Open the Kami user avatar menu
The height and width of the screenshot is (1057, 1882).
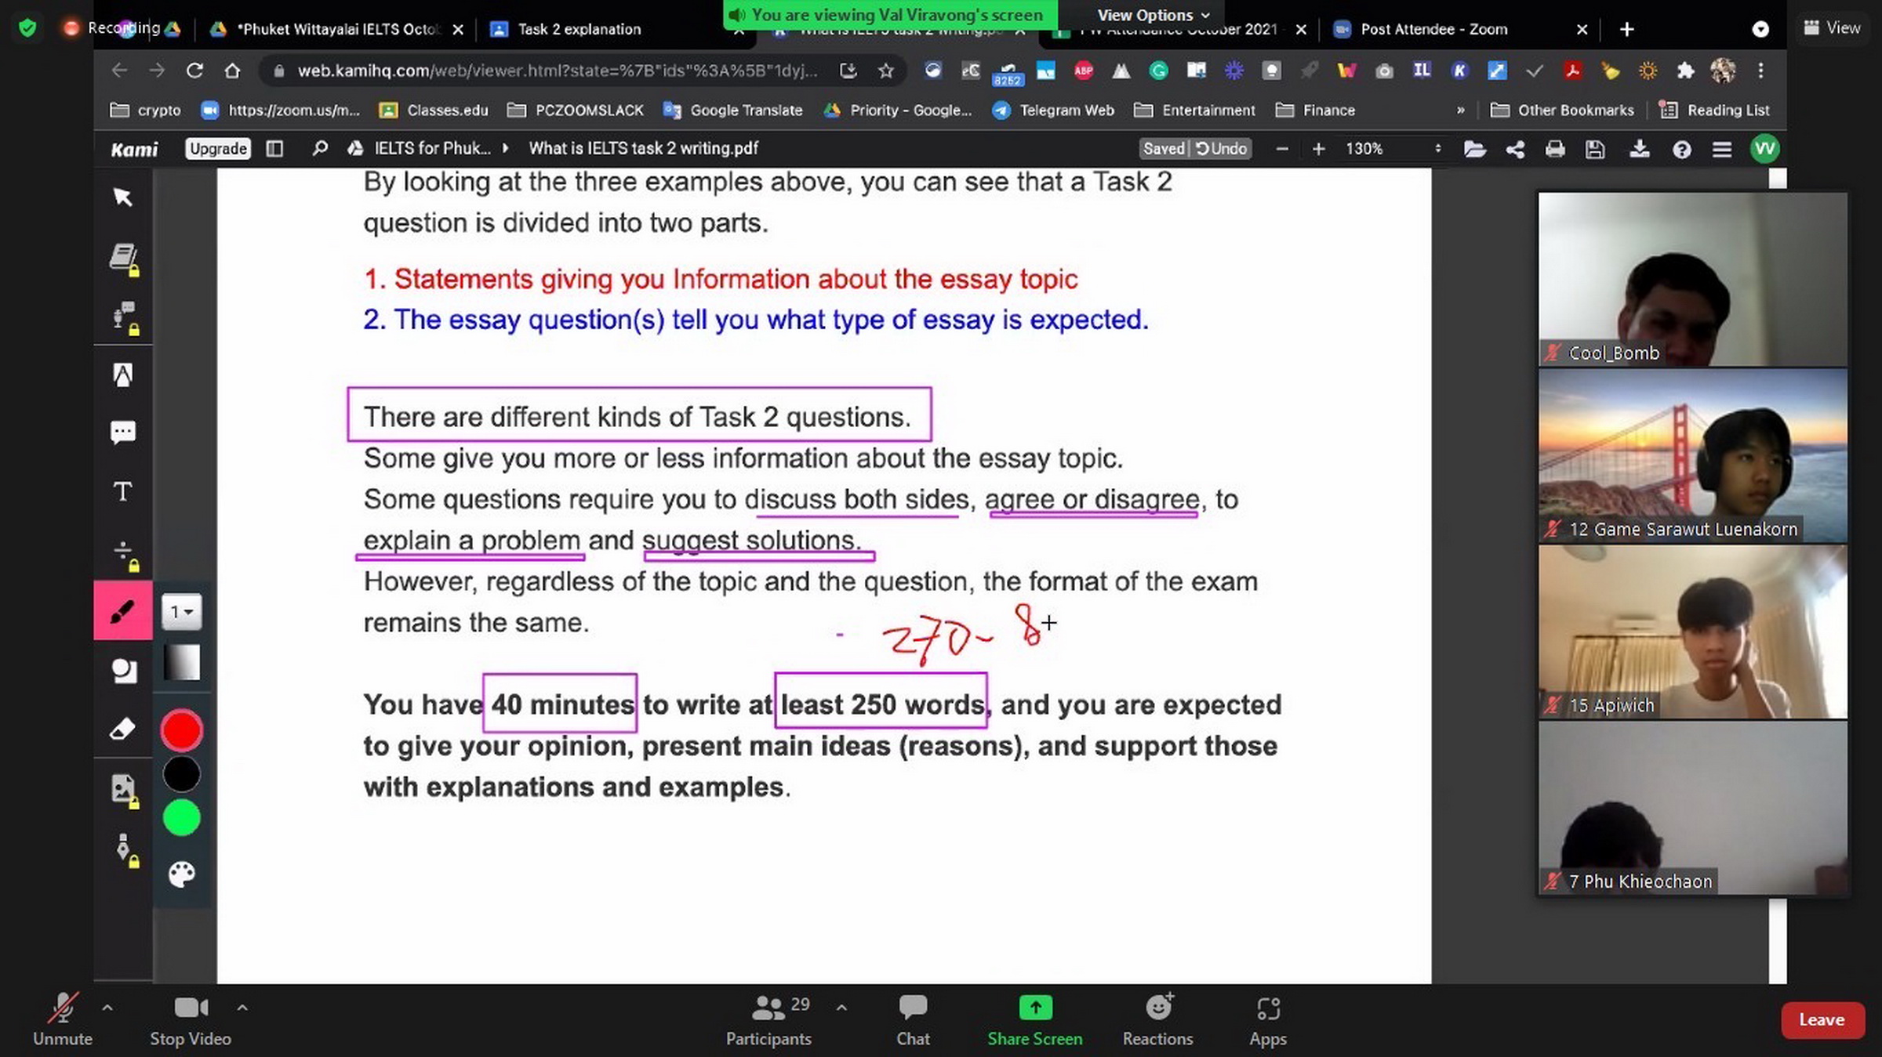click(1764, 149)
